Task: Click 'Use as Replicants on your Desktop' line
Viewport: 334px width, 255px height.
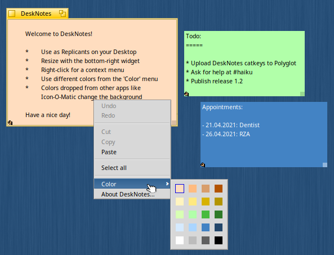Action: 89,52
